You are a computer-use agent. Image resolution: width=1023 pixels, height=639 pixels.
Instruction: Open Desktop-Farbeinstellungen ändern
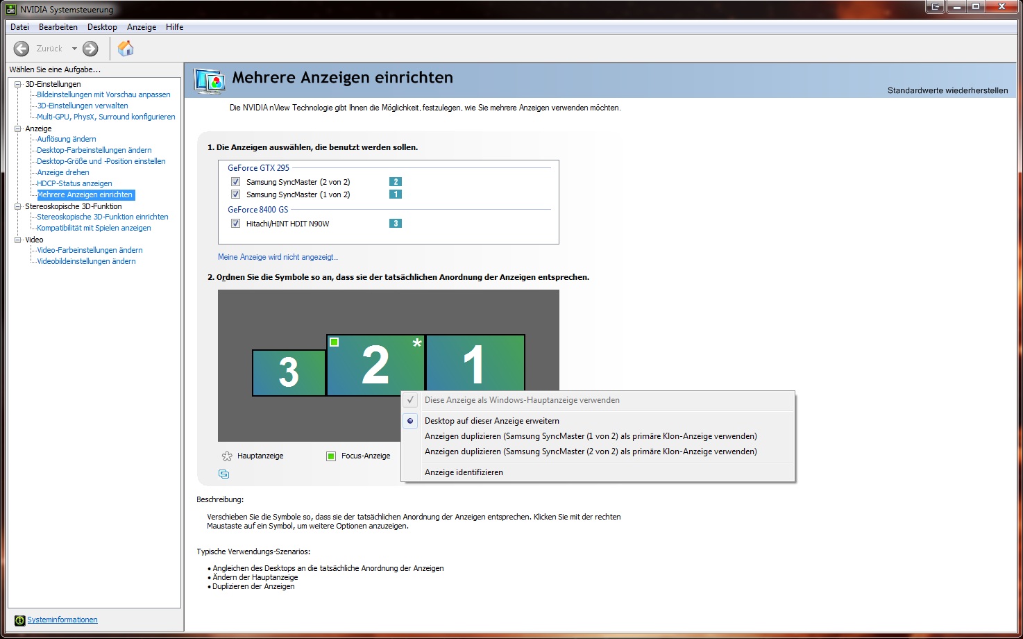click(x=94, y=150)
